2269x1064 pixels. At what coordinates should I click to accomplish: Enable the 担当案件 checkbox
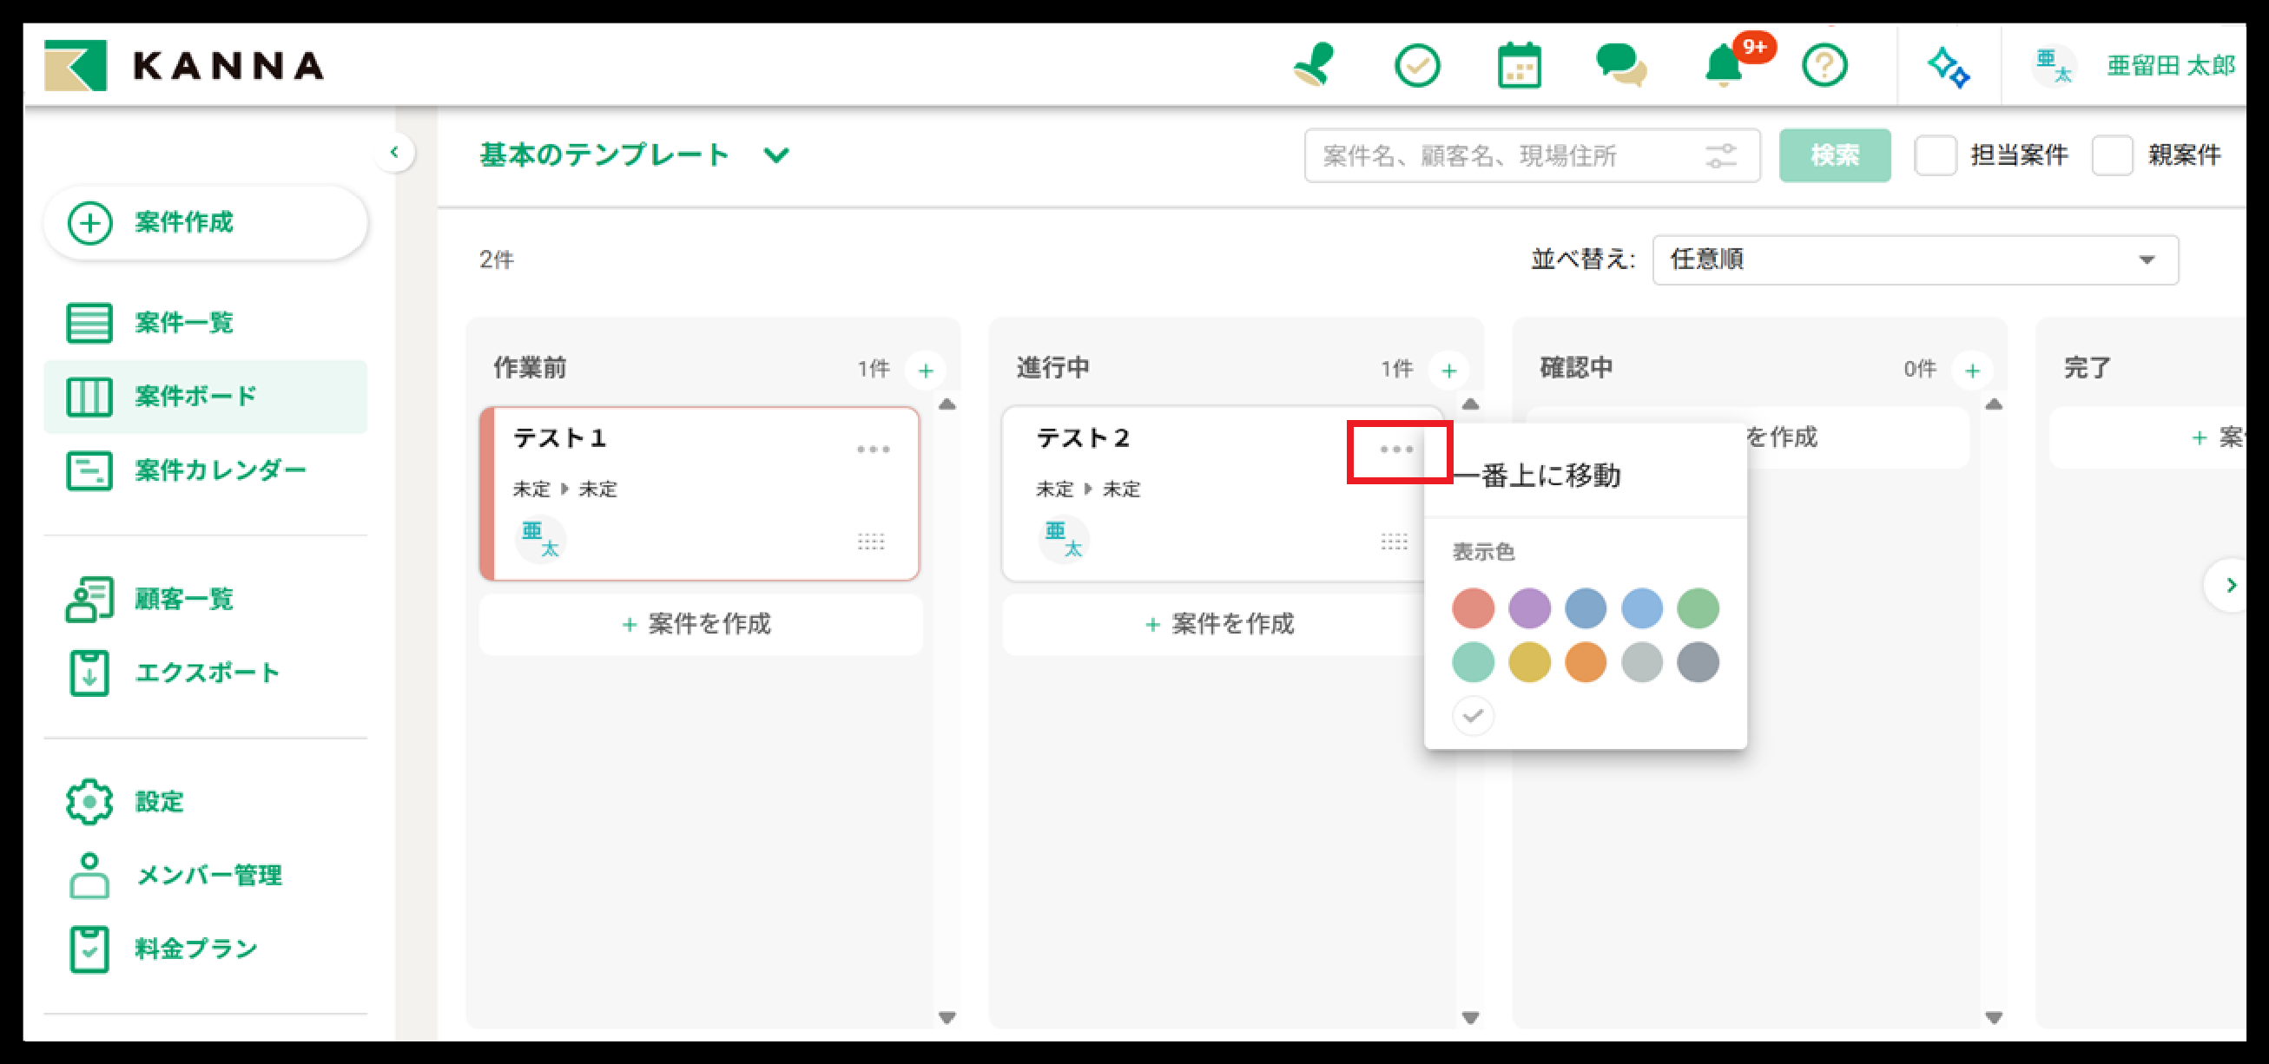pos(1936,154)
